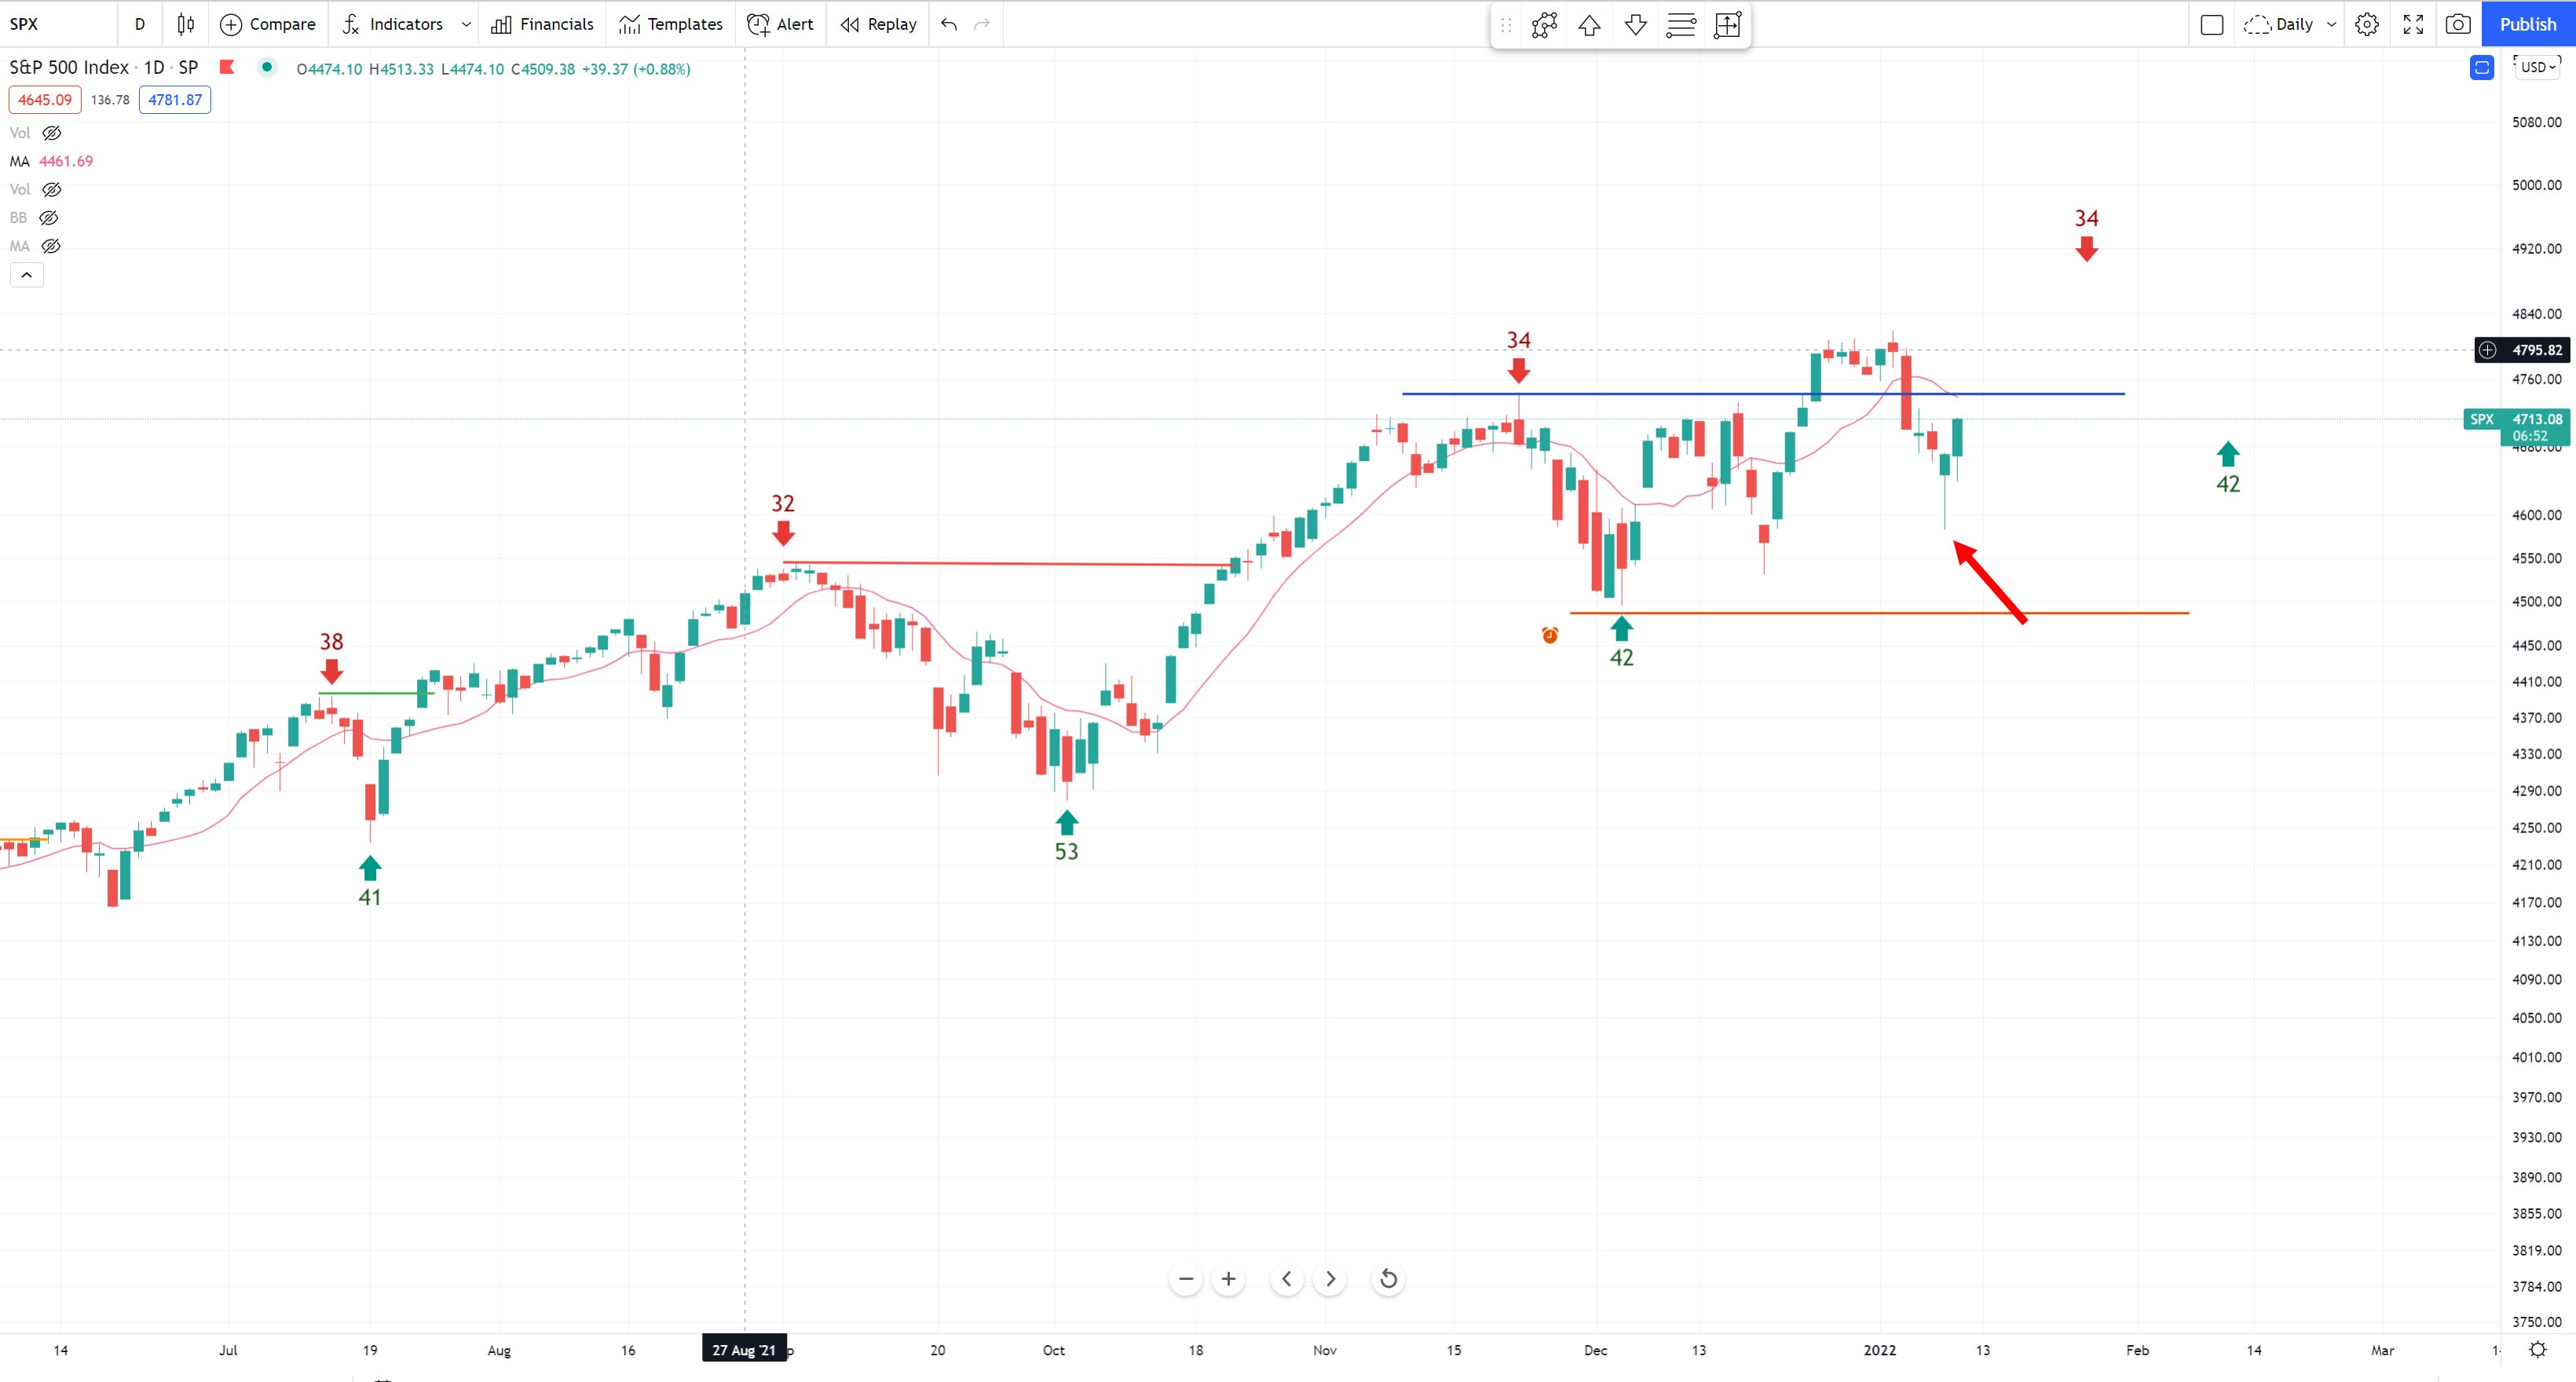Enter fullscreen mode via expand icon

[2412, 24]
